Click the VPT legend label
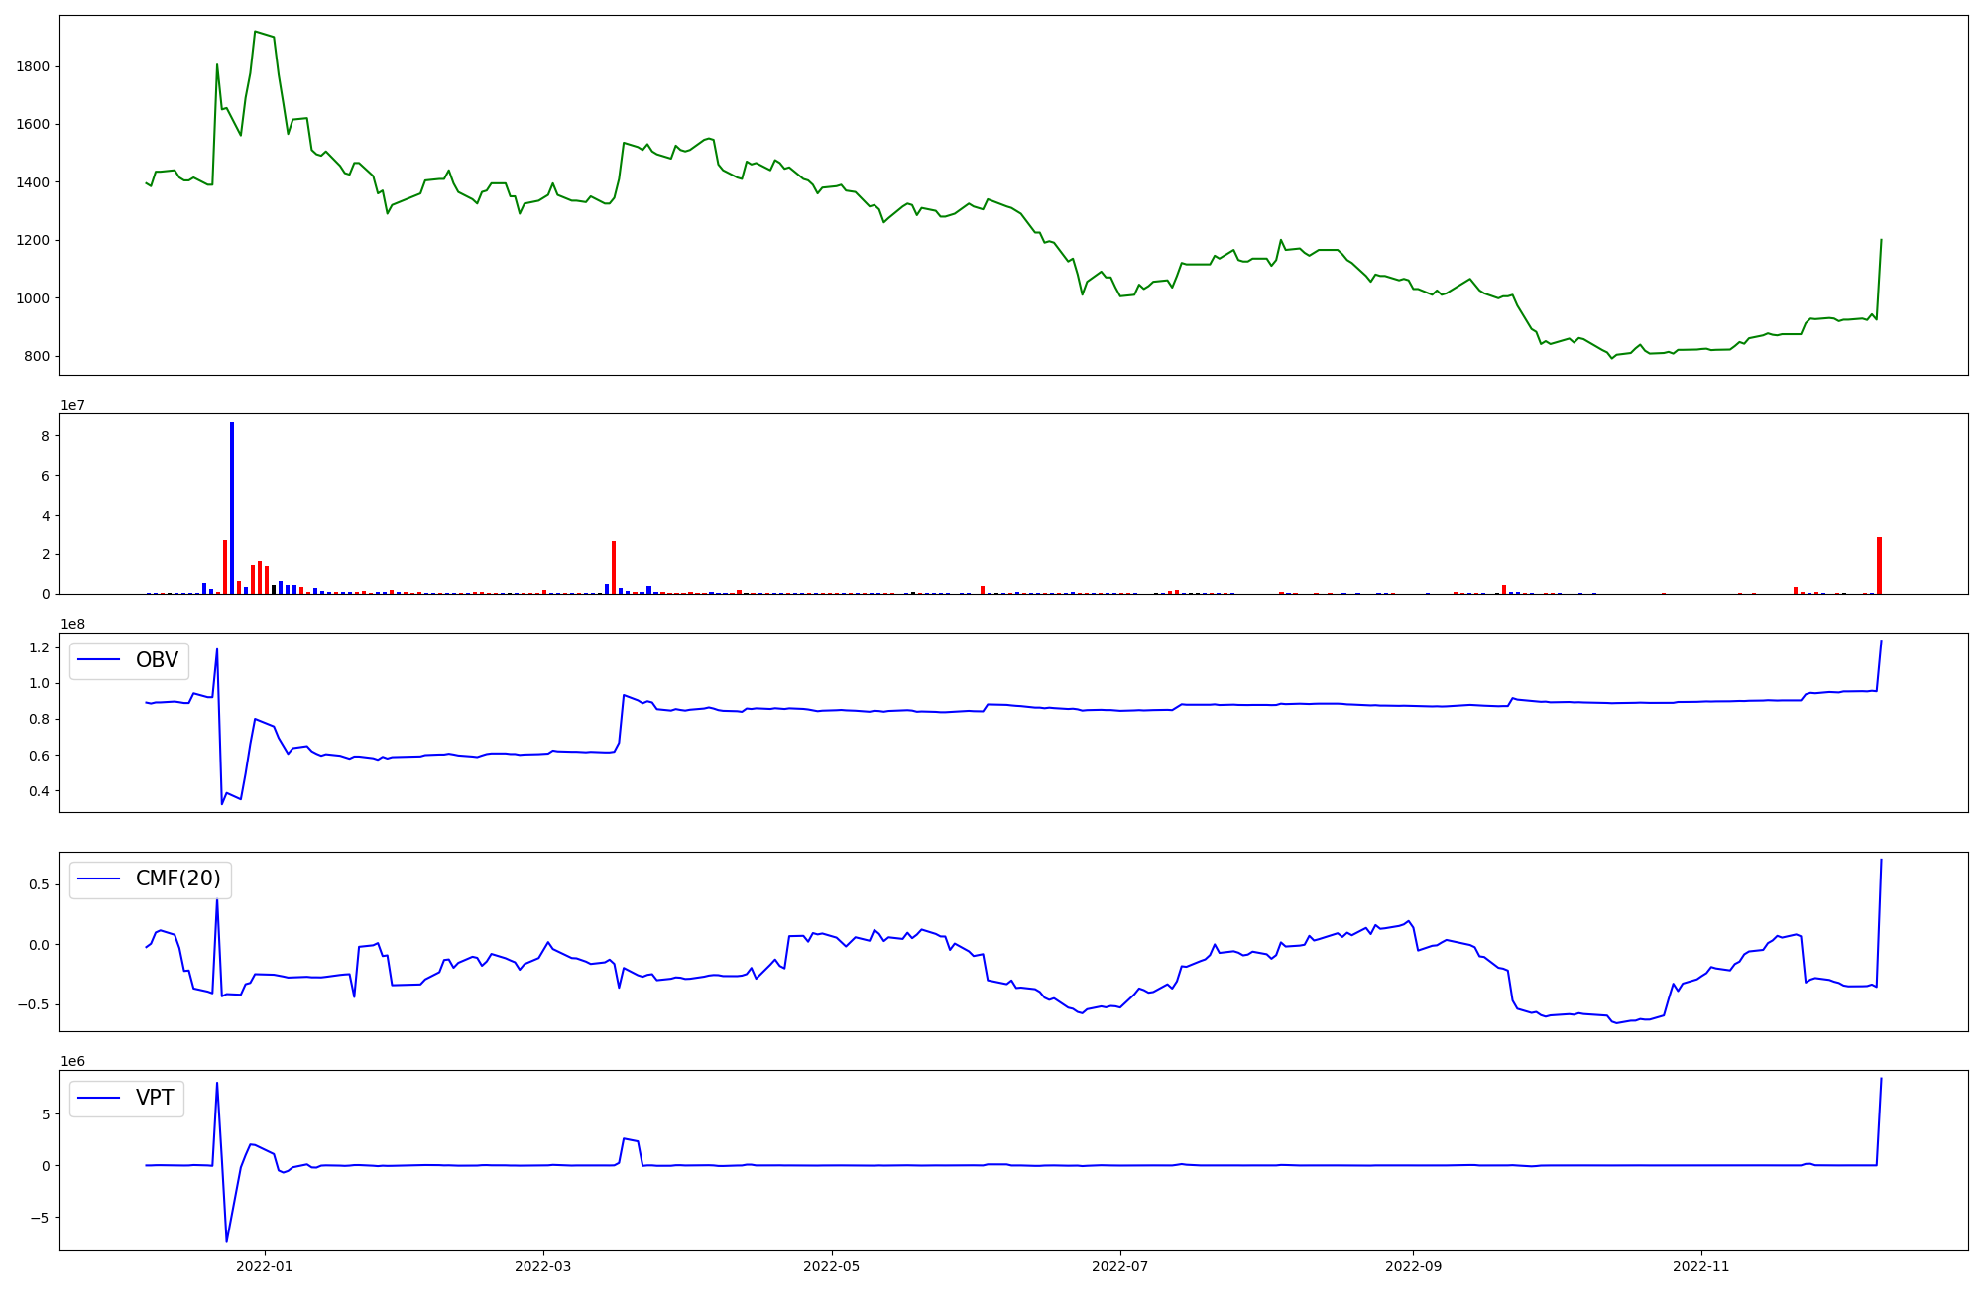This screenshot has width=1983, height=1289. tap(155, 1098)
